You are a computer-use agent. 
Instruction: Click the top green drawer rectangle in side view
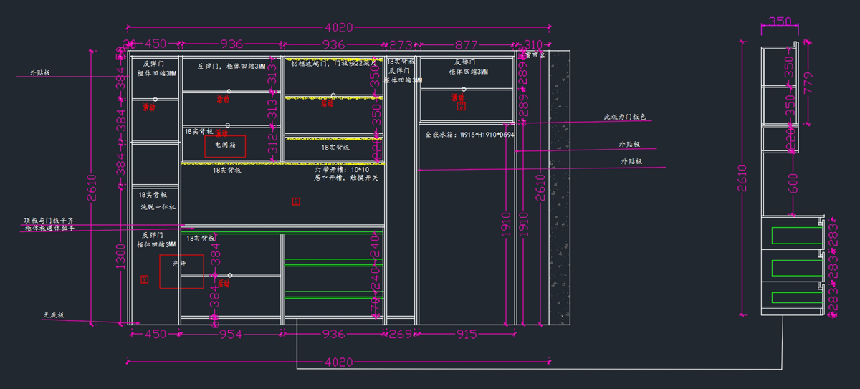click(x=796, y=235)
